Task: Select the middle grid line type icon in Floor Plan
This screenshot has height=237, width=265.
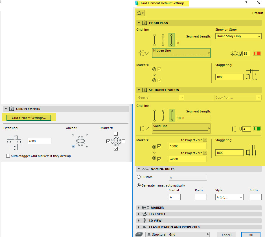Action: [x=163, y=40]
